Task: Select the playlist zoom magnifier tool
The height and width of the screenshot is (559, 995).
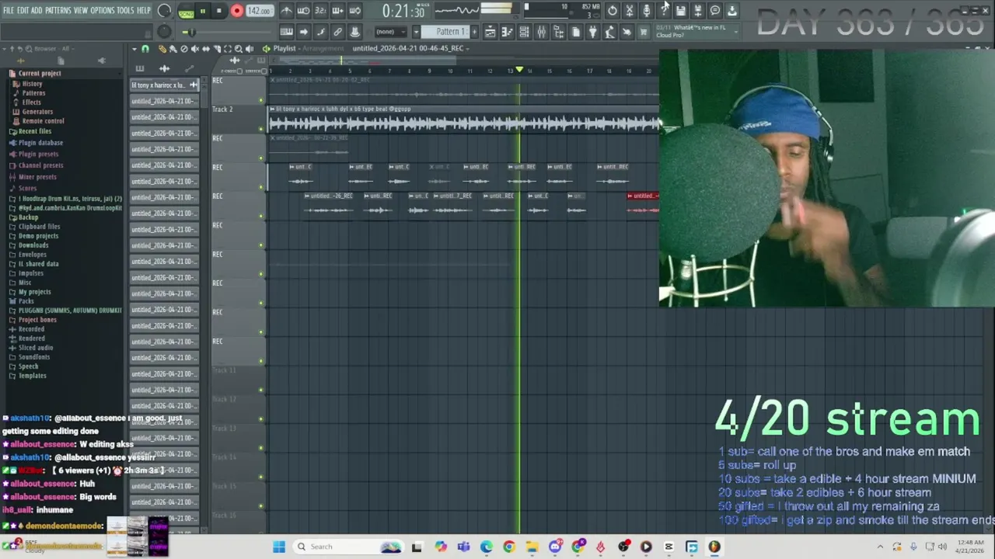Action: [x=238, y=49]
